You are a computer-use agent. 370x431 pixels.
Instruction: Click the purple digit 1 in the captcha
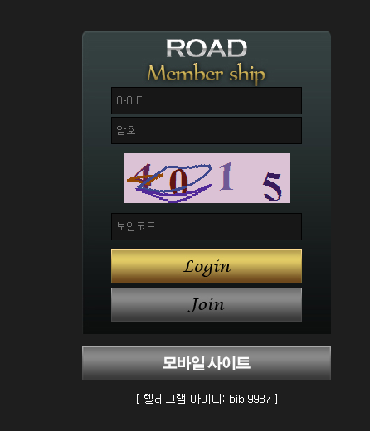tap(226, 177)
